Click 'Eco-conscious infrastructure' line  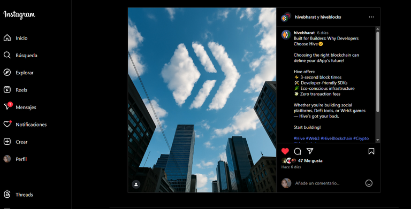pos(324,88)
